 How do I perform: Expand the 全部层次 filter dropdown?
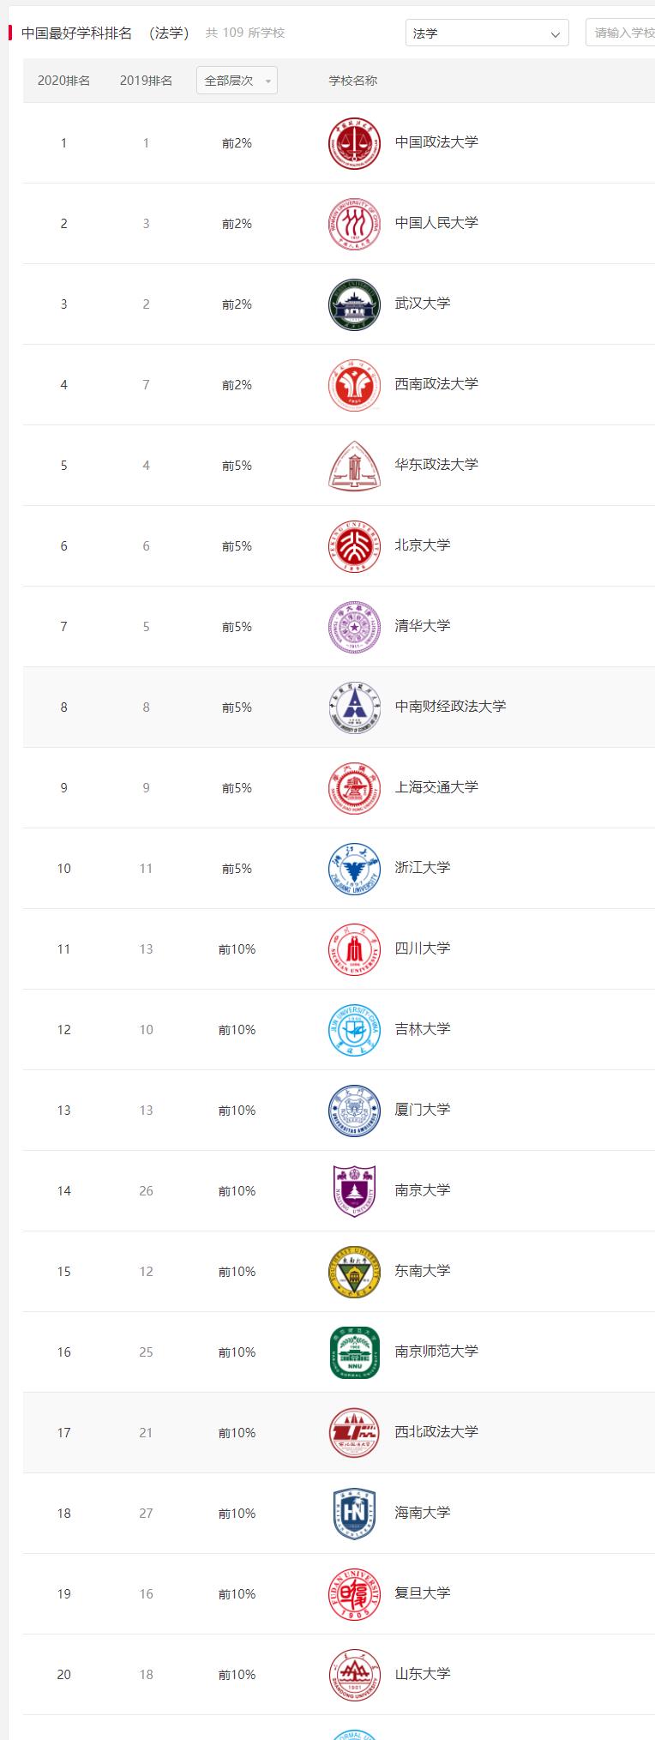click(236, 80)
